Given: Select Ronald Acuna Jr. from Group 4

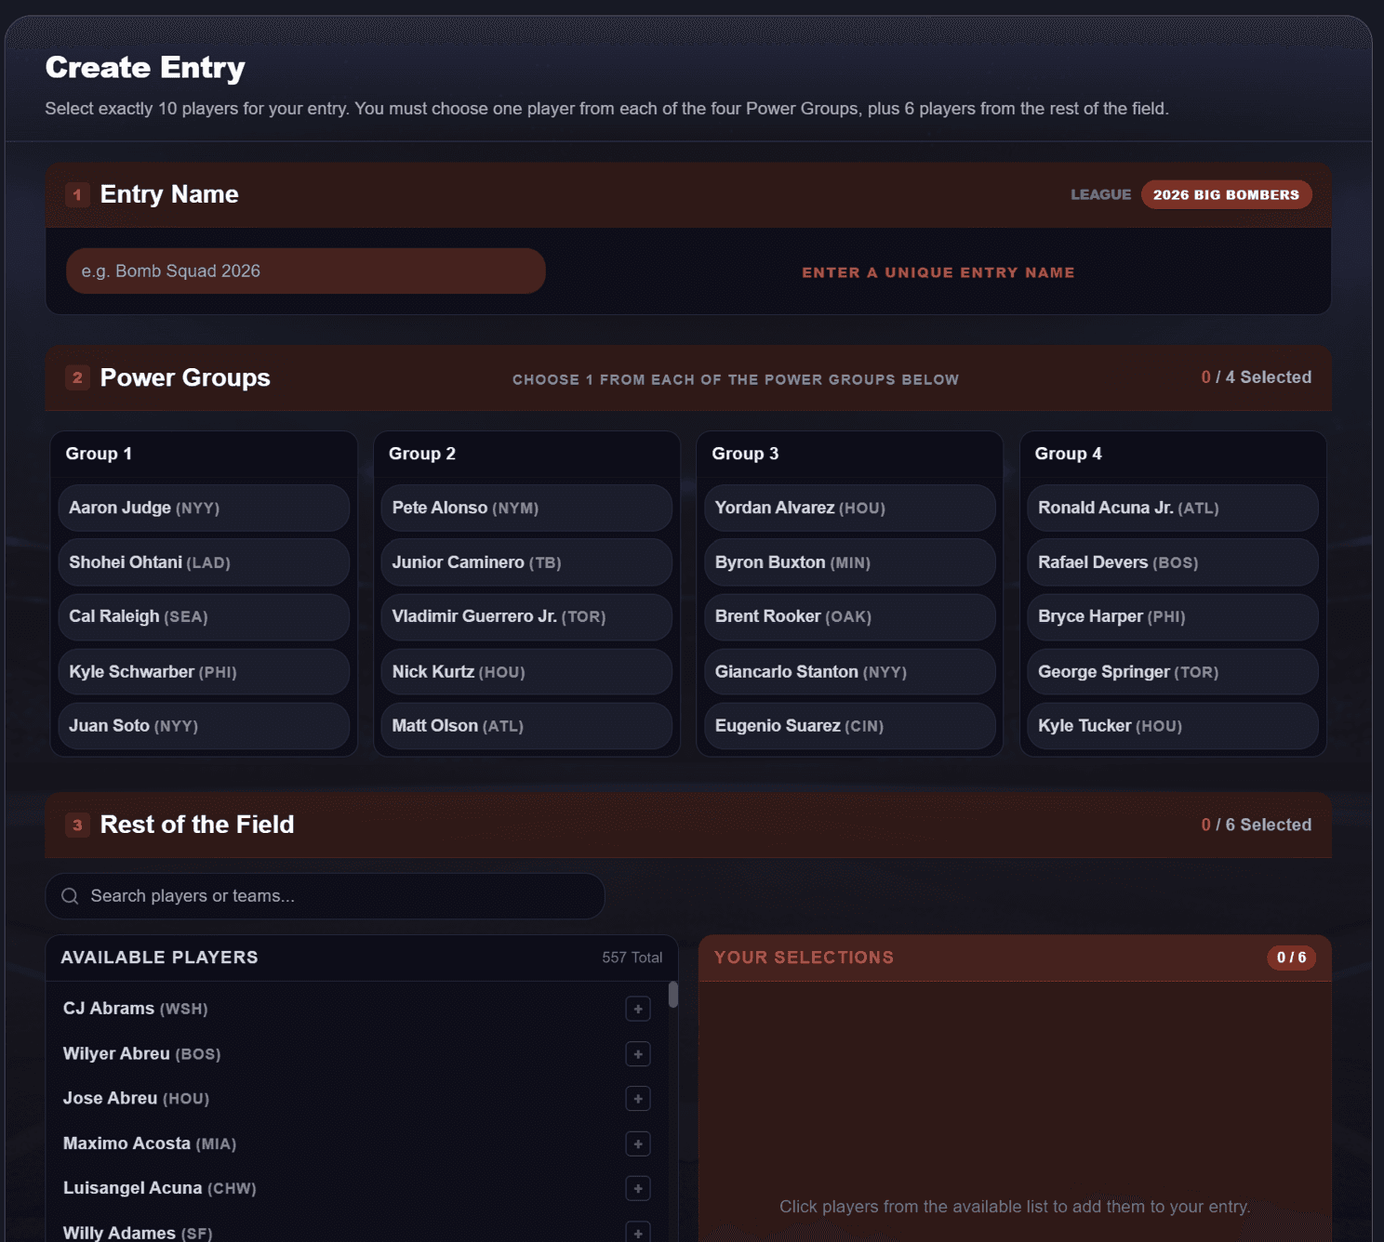Looking at the screenshot, I should [x=1171, y=508].
